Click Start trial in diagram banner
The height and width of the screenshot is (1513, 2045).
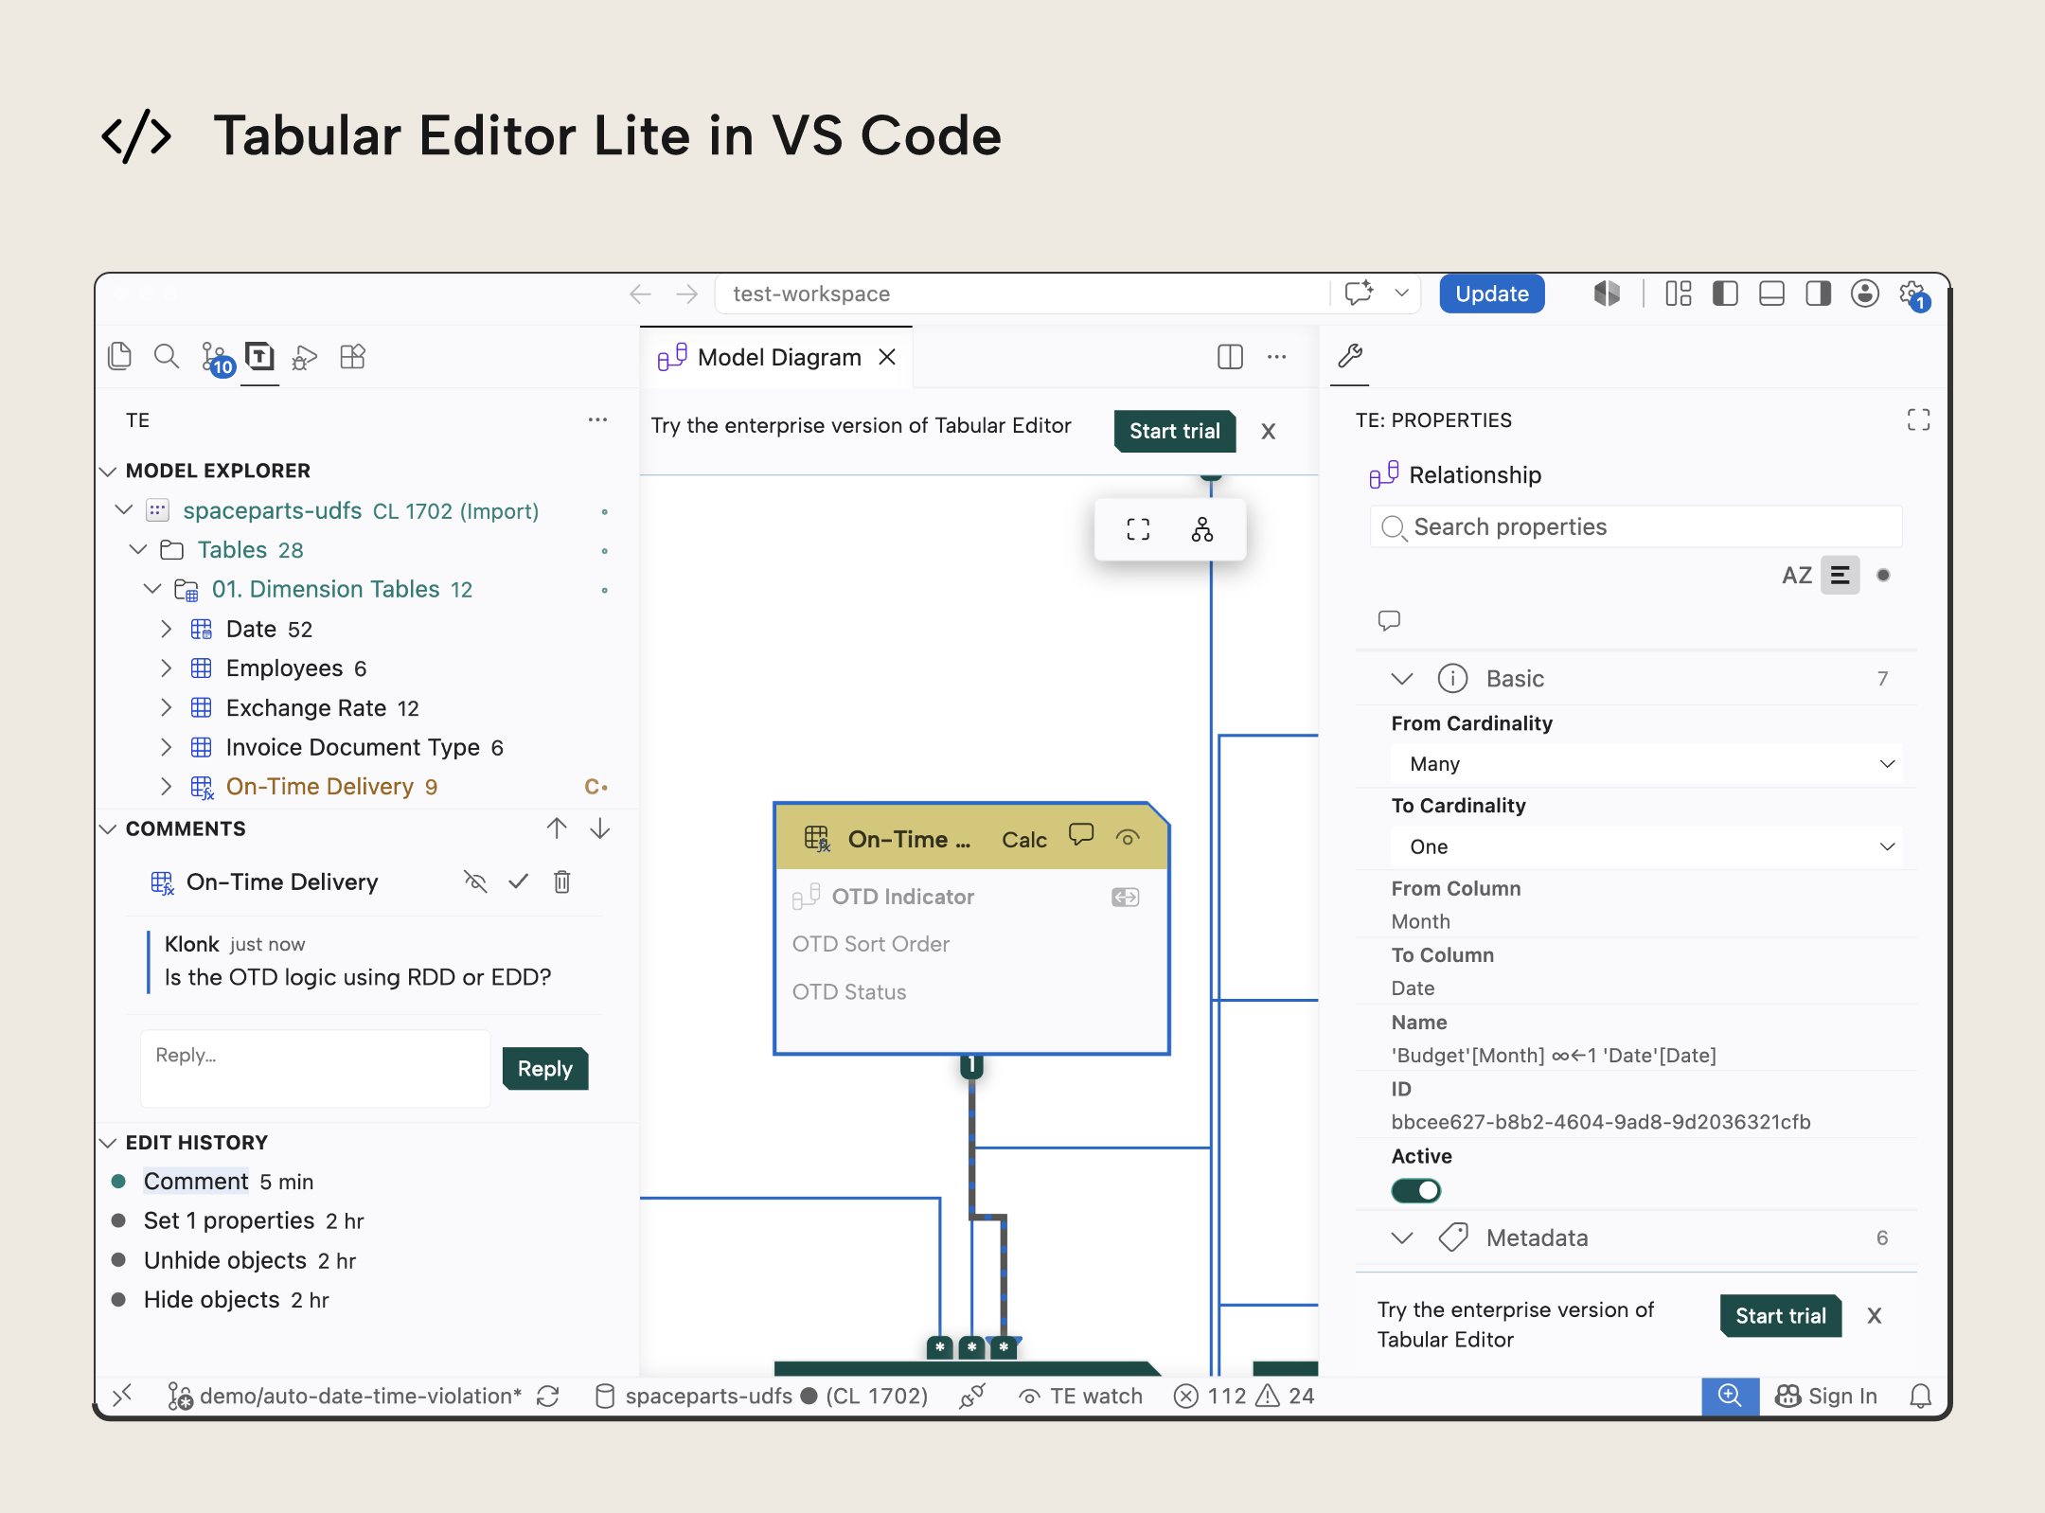[1174, 431]
